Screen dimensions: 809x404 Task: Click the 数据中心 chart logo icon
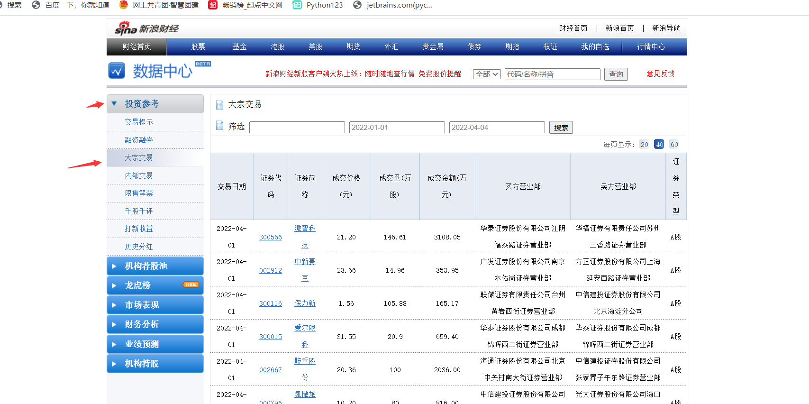(x=117, y=71)
